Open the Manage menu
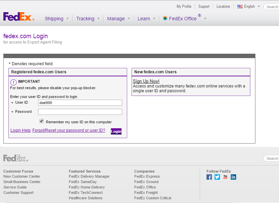Viewport: 279px width, 203px height. point(116,19)
